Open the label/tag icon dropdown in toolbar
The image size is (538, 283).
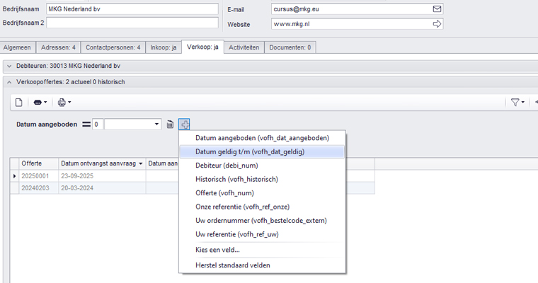point(40,102)
